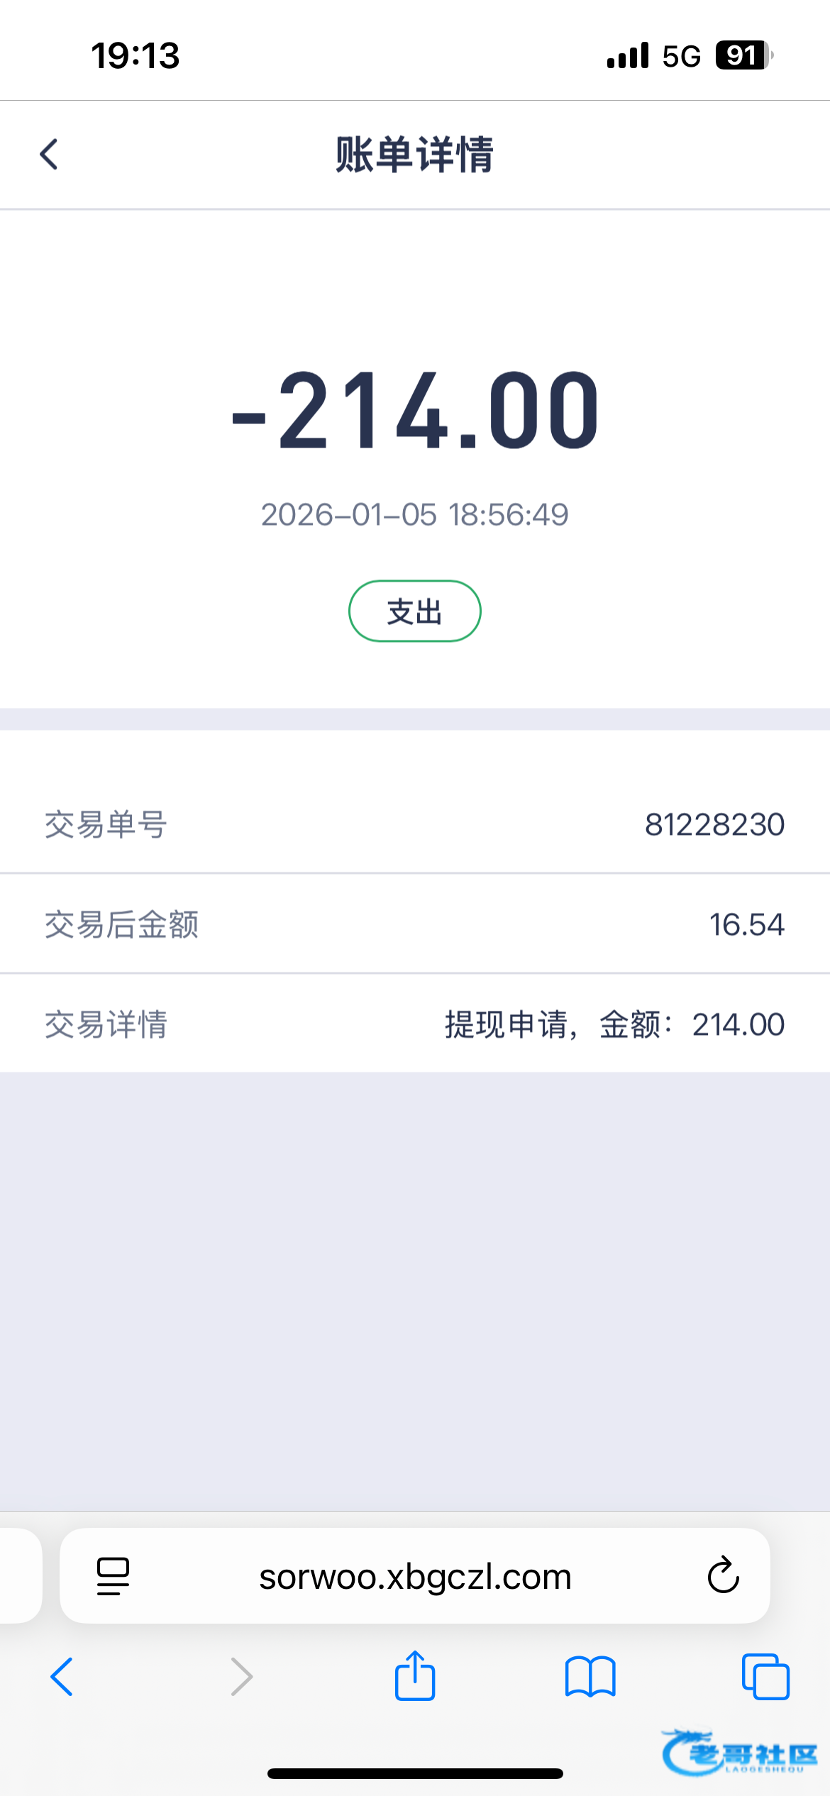Select the 账单详情 page title
The width and height of the screenshot is (830, 1796).
coord(415,154)
